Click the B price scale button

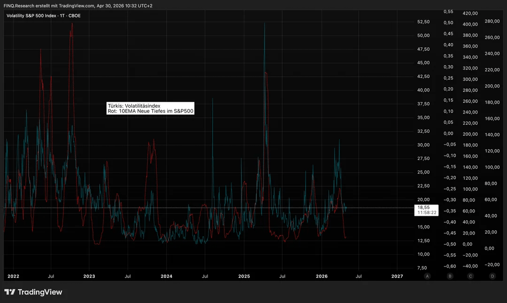(450, 276)
